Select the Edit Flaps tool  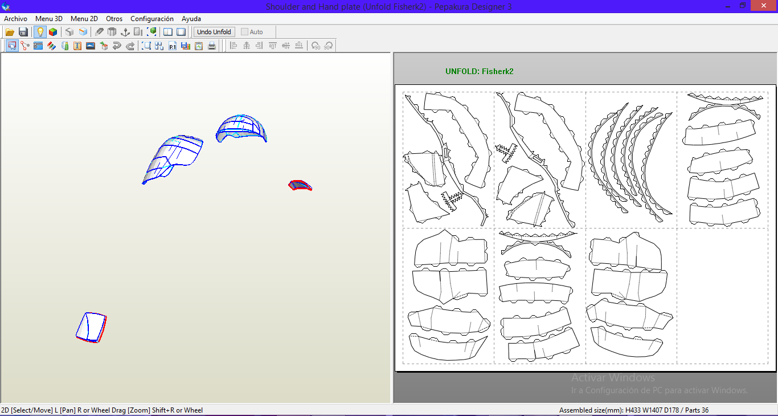[38, 46]
